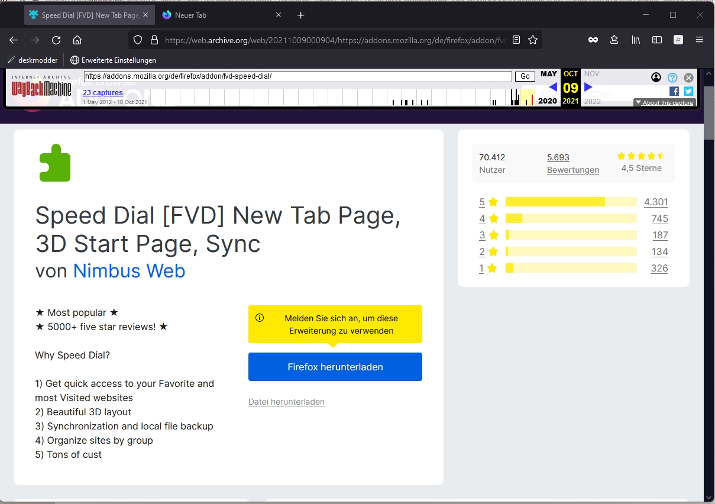This screenshot has width=715, height=504.
Task: Open the 23 captures link
Action: click(103, 93)
